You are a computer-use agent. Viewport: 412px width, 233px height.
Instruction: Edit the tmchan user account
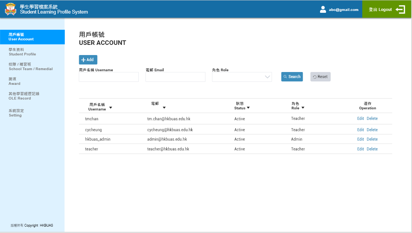[x=360, y=118]
